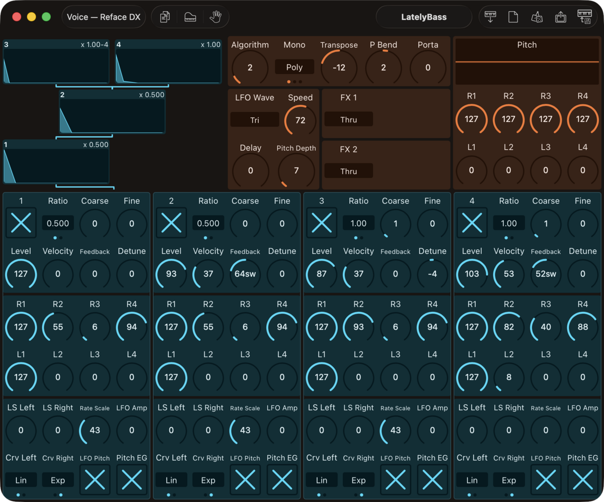Open operator 1 Crv Left Lin selector
Screen dimensions: 604x502
pos(21,480)
